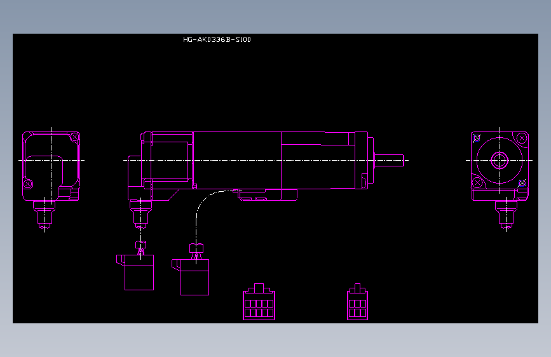Click the center shaft circle in the front view
Image resolution: width=551 pixels, height=357 pixels.
(500, 161)
